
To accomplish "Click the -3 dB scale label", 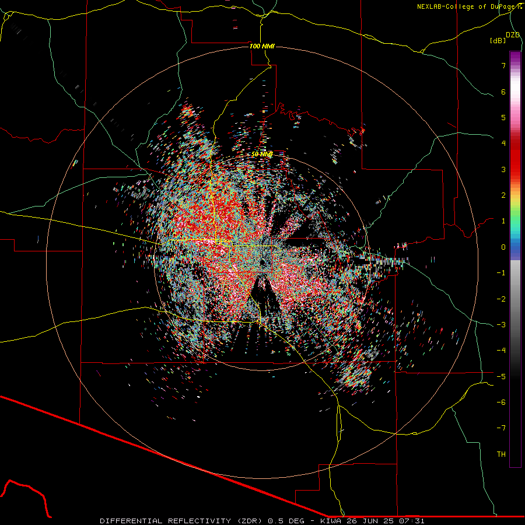I will (x=501, y=325).
